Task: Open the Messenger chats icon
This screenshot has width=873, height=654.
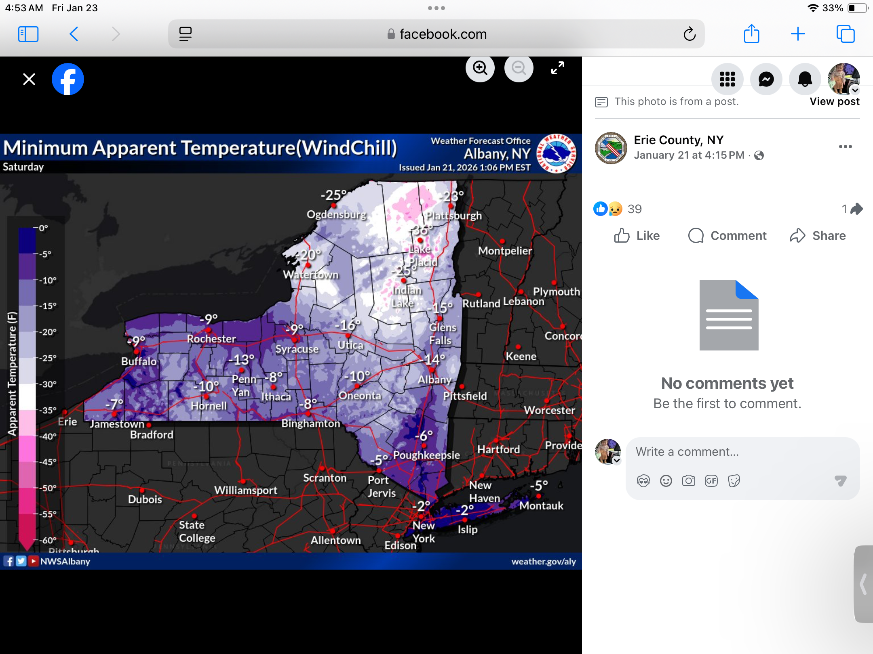Action: pyautogui.click(x=766, y=79)
